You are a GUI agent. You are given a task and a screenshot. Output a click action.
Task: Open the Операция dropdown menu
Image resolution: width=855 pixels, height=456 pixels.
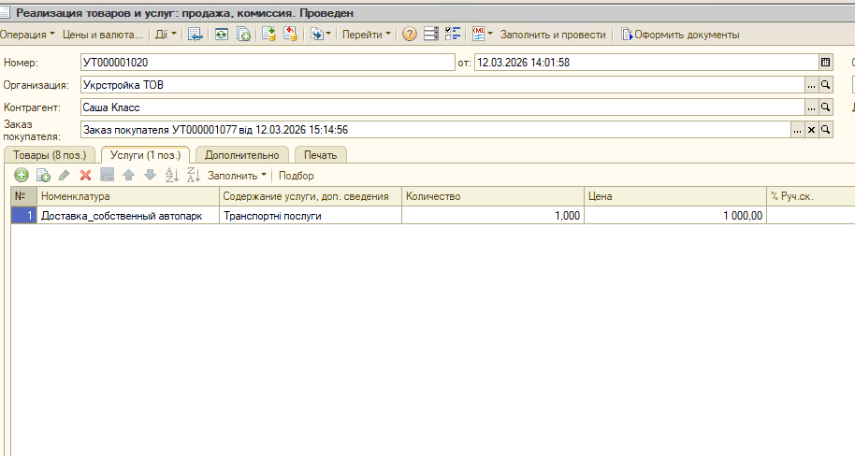(27, 35)
